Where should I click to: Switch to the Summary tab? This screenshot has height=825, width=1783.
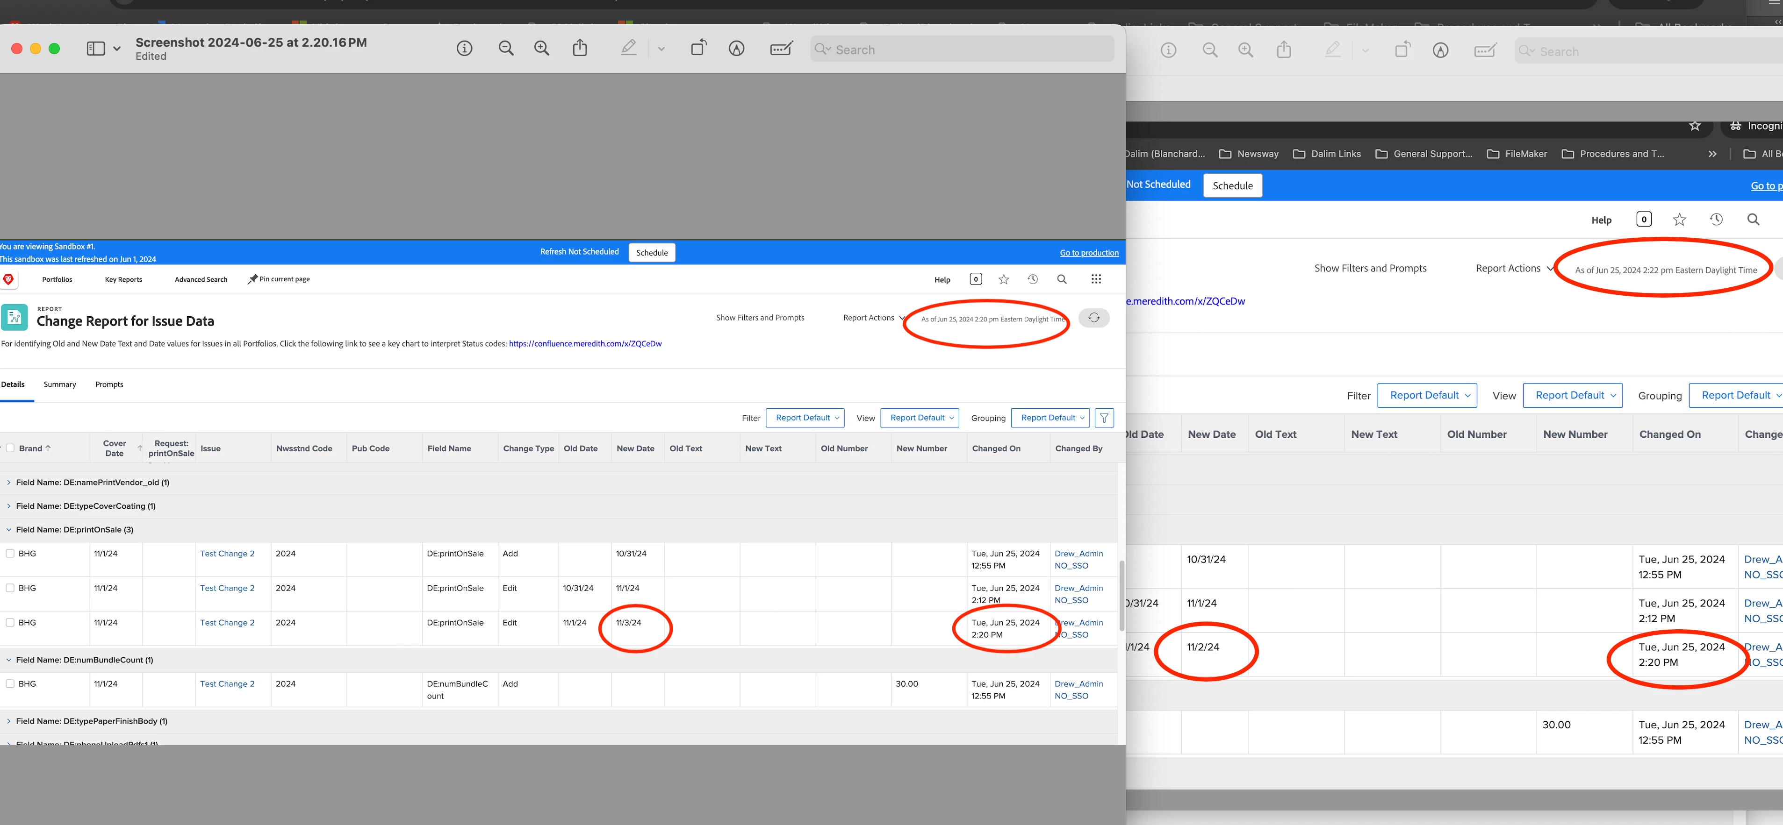[59, 384]
